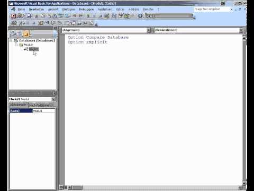Open the Debuggen menu

point(86,10)
